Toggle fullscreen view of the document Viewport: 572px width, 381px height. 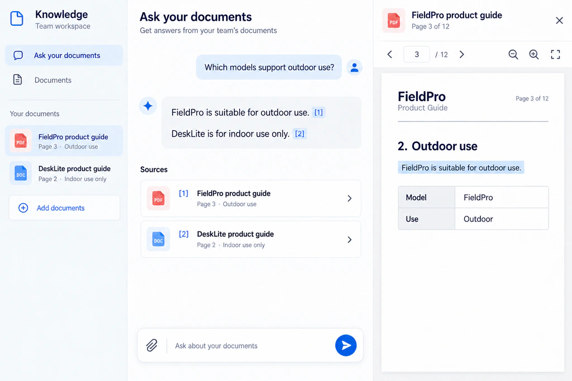(x=555, y=55)
